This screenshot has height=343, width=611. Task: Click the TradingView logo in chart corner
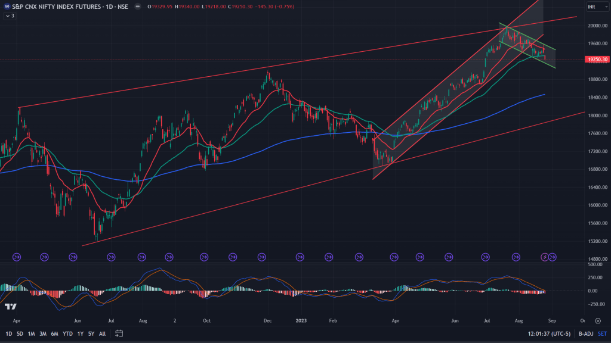[10, 307]
